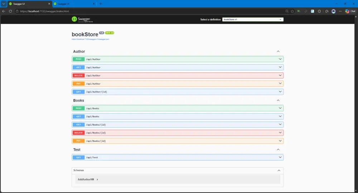Click the Author section heading

point(79,51)
